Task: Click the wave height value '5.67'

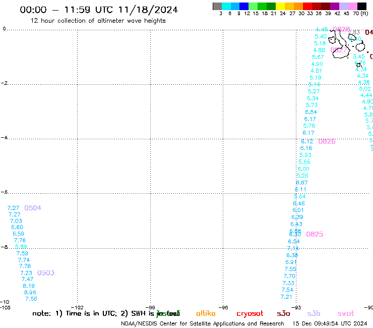Action: click(x=318, y=57)
